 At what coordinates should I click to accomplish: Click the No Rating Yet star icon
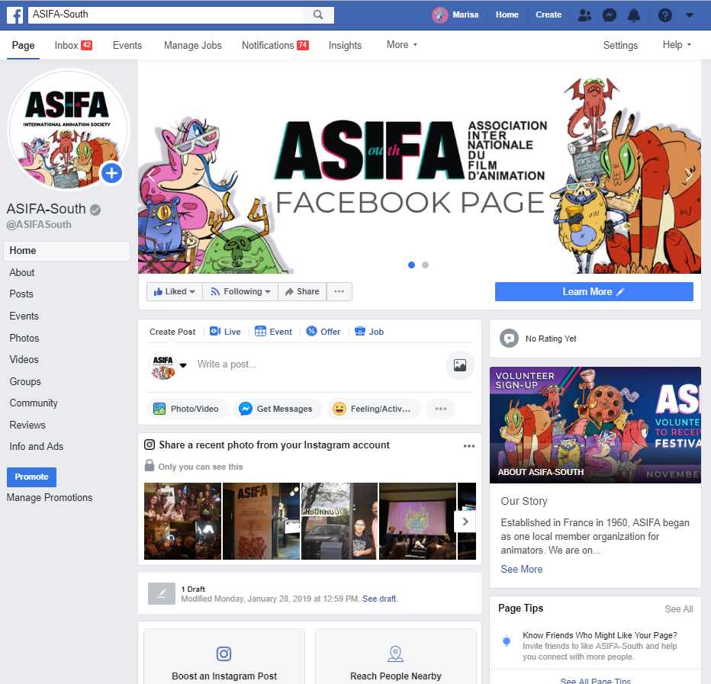point(509,338)
